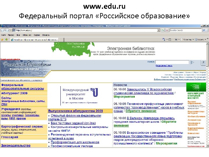Screen dimensions: 209x157
Task: Open Банк тестовых заданий (on-line) link
Action: 73,123
